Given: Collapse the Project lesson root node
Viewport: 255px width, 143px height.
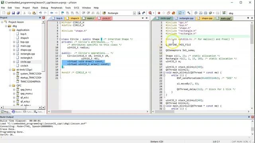Looking at the screenshot, I should click(x=2, y=22).
